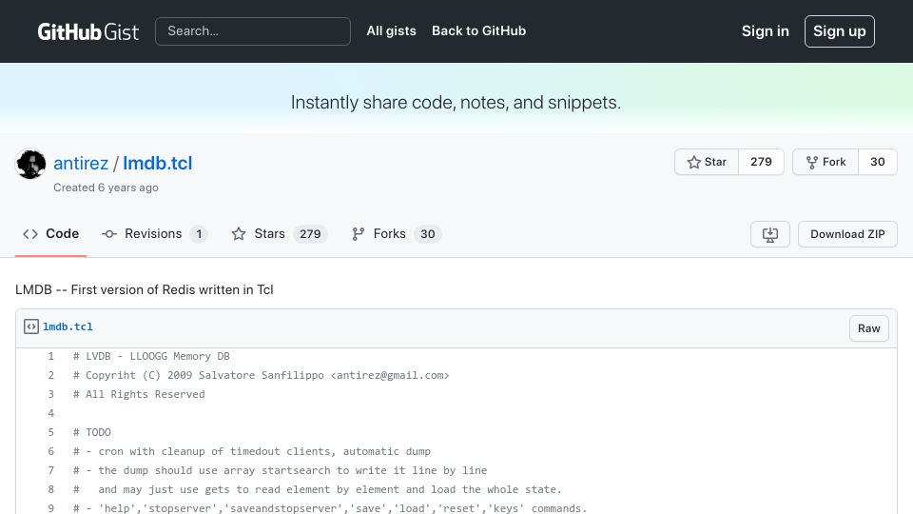Switch to the Code tab
This screenshot has width=913, height=514.
(50, 234)
